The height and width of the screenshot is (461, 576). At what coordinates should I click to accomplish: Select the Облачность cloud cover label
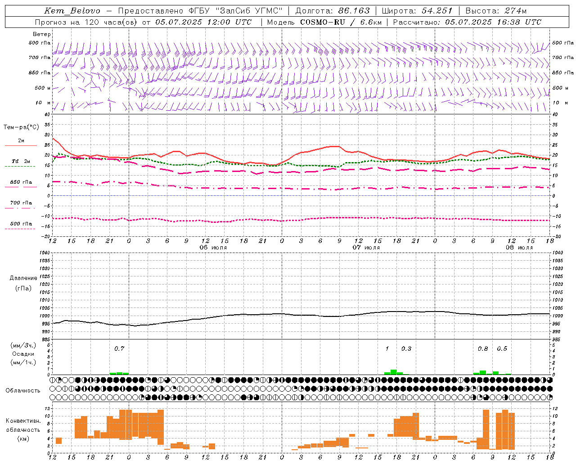coord(22,390)
